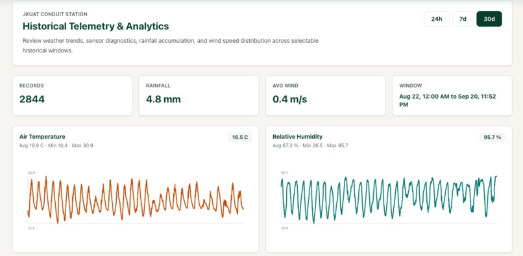Select the active 30d window button
This screenshot has width=523, height=256.
click(489, 19)
